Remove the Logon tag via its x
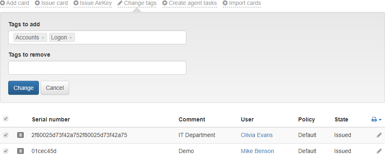 click(71, 38)
